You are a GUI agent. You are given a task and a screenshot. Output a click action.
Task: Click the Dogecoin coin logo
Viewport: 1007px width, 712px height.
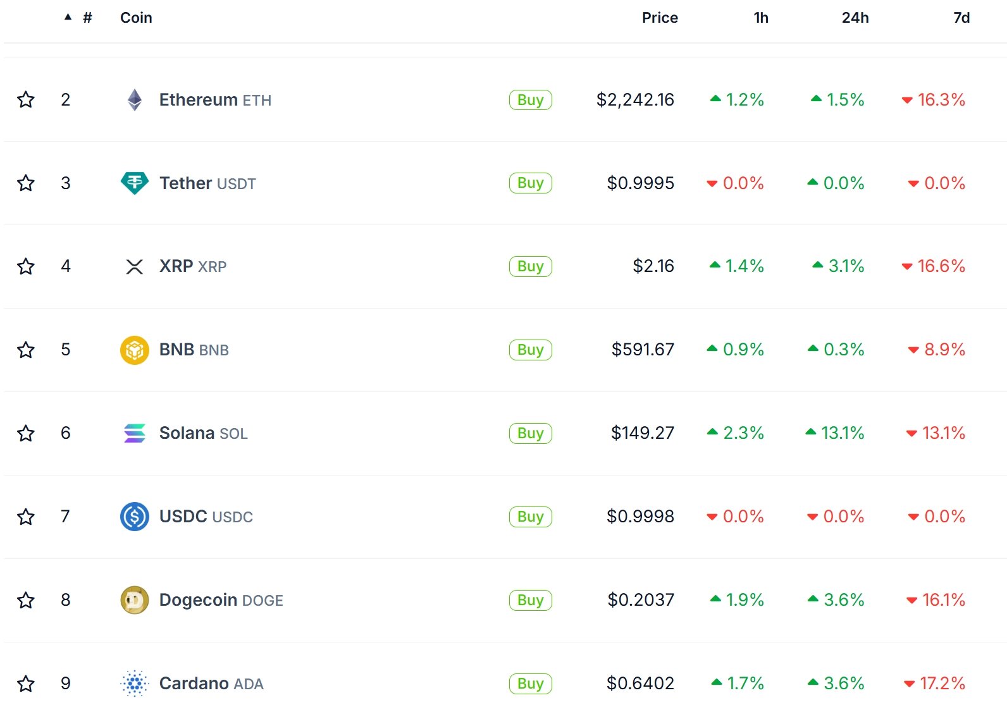point(135,600)
